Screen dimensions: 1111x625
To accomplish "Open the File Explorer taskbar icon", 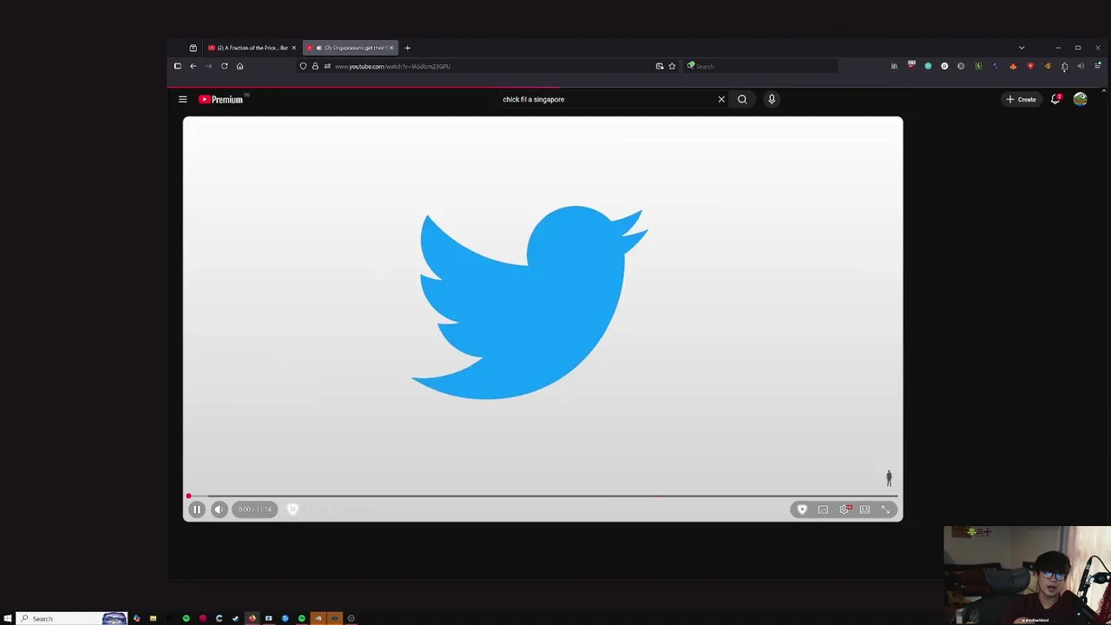I will [153, 618].
